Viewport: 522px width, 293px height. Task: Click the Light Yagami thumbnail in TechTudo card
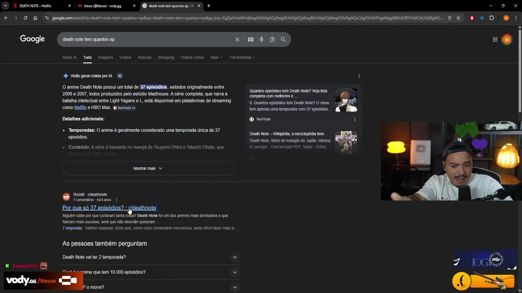(346, 100)
